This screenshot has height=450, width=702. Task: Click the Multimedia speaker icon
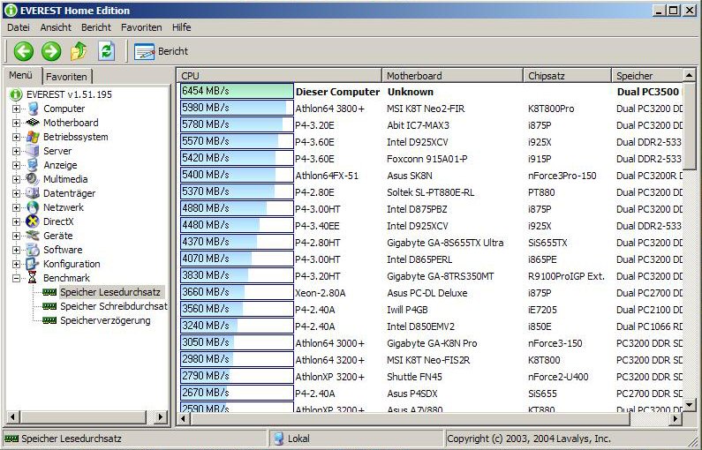tap(33, 179)
